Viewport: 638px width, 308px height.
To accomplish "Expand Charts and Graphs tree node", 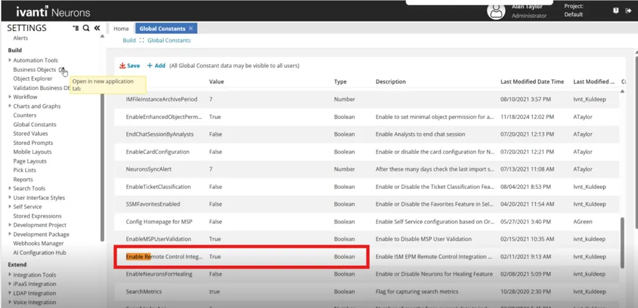I will click(x=10, y=106).
